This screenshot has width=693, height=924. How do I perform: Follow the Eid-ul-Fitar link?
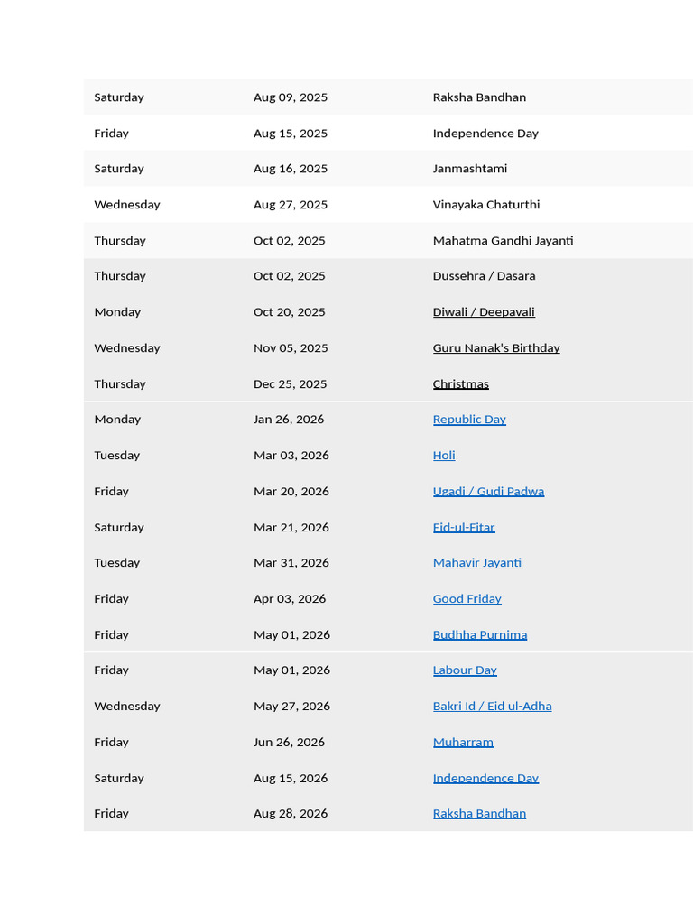pos(464,527)
